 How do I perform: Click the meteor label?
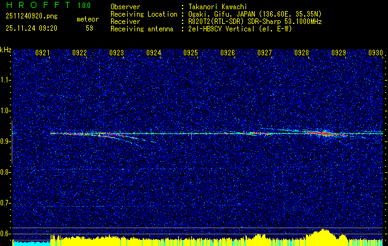[x=88, y=19]
